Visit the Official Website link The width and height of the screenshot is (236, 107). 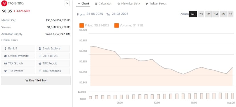point(18,56)
